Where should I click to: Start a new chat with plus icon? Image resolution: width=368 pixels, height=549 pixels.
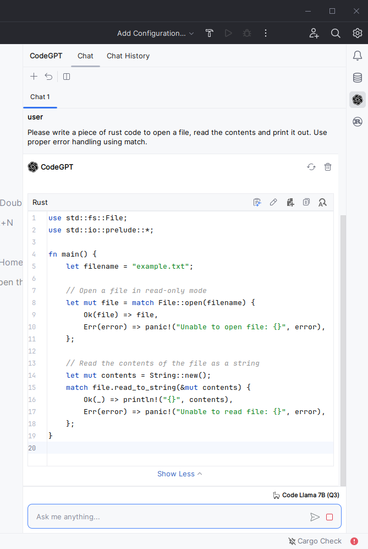coord(34,77)
